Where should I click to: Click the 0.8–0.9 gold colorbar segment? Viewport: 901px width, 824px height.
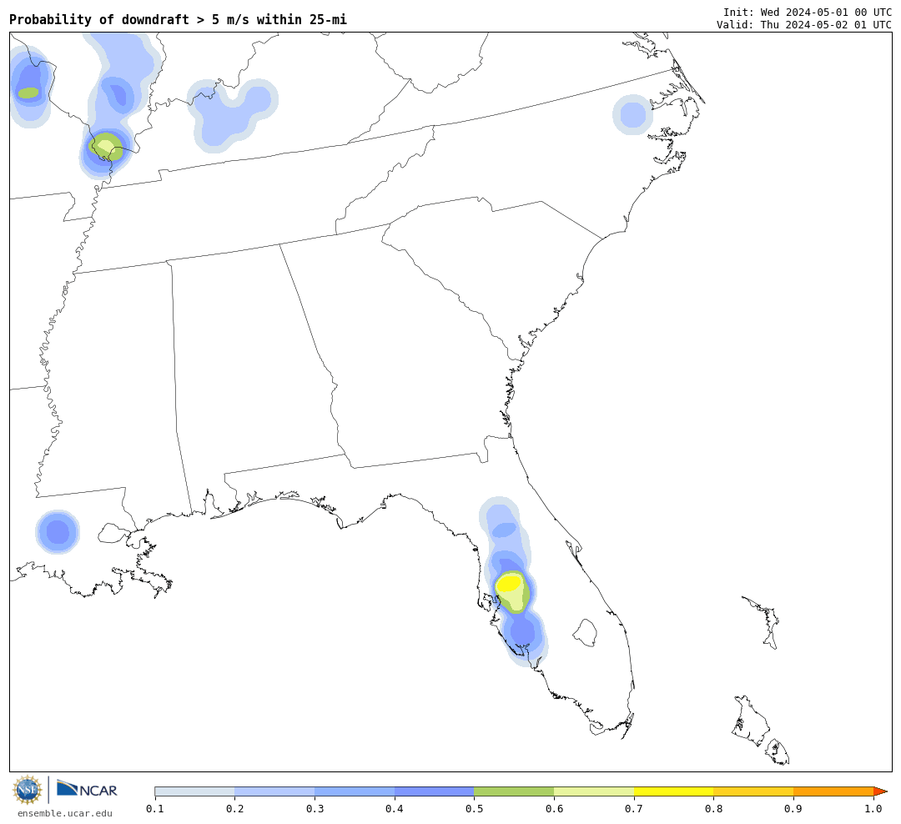point(754,791)
